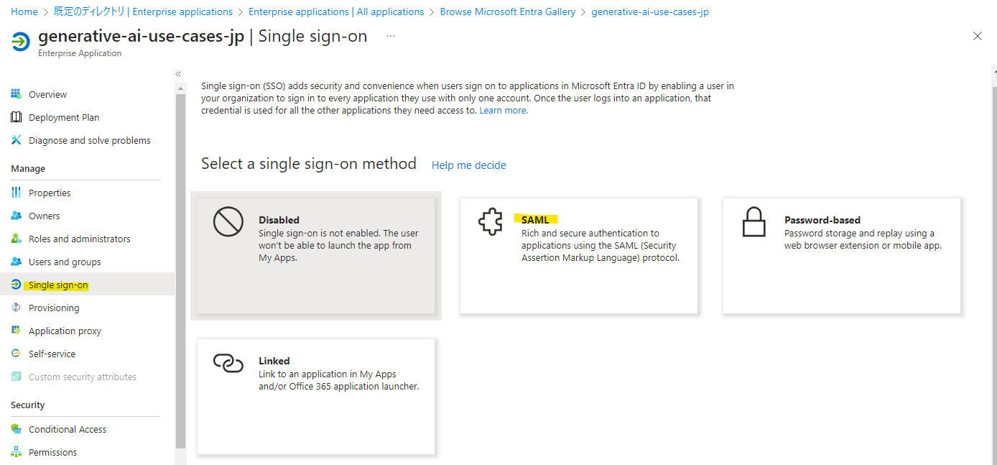Click the Overview grid icon in sidebar
Screen dimensions: 997x465
tap(17, 94)
